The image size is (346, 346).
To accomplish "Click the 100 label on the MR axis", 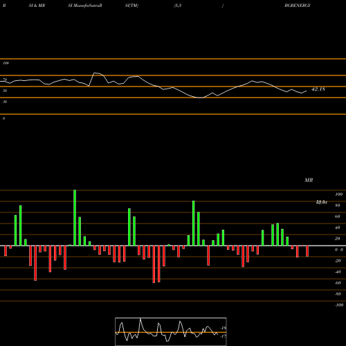I will click(338, 194).
